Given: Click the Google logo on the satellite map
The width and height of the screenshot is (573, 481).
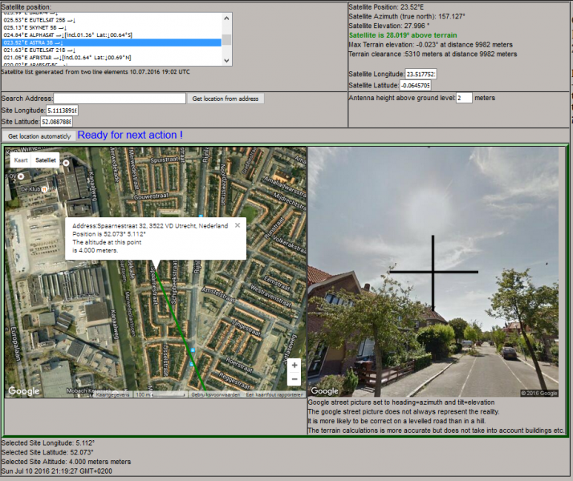Looking at the screenshot, I should point(24,391).
